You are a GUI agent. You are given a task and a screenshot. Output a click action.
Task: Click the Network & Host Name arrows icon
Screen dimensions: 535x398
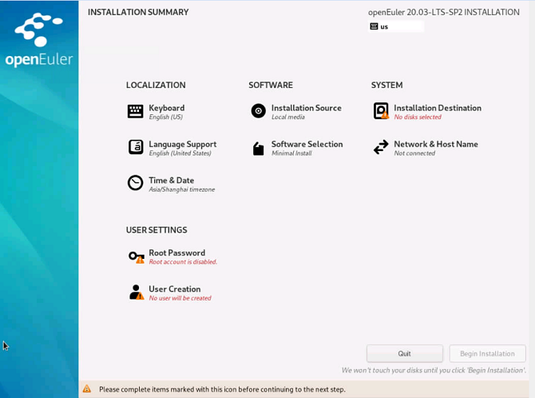[381, 147]
